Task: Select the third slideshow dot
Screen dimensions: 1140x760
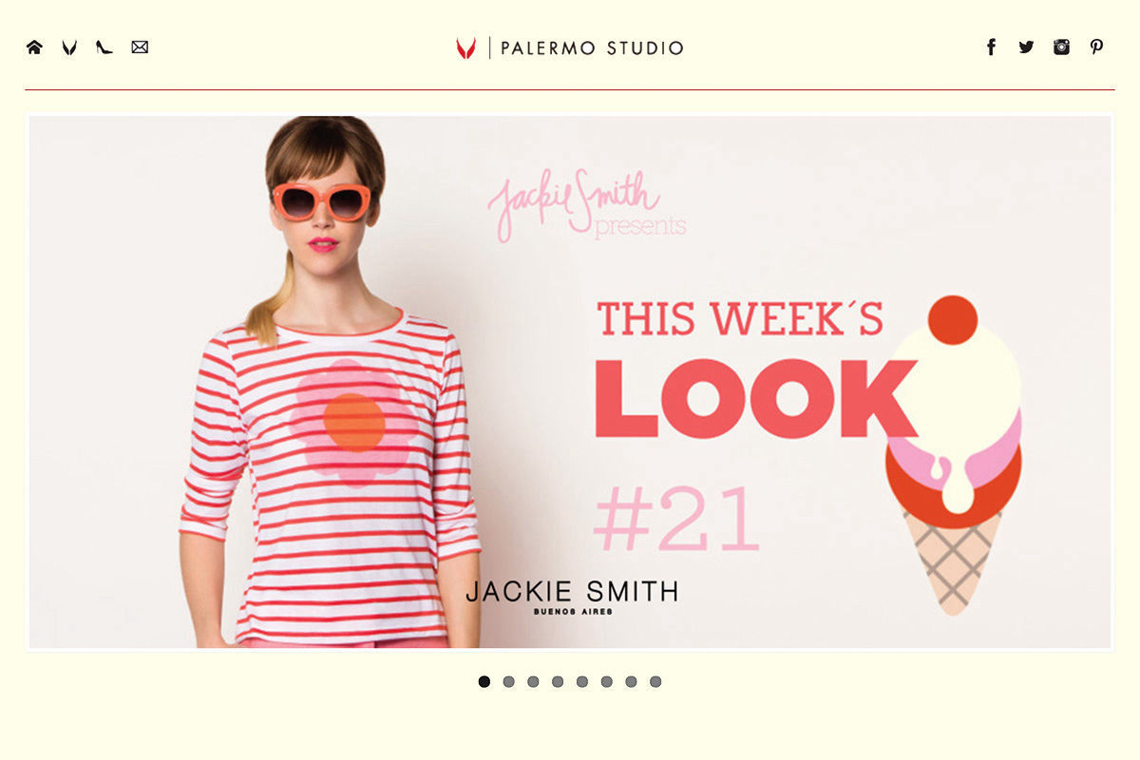Action: [x=533, y=681]
